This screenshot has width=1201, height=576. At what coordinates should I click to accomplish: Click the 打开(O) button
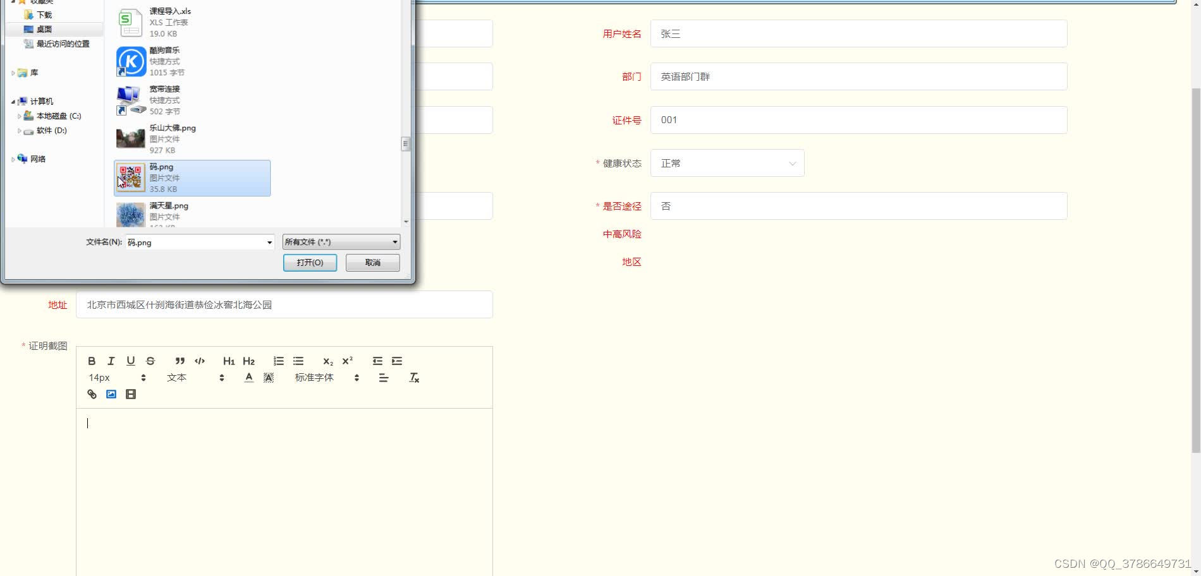click(x=310, y=263)
